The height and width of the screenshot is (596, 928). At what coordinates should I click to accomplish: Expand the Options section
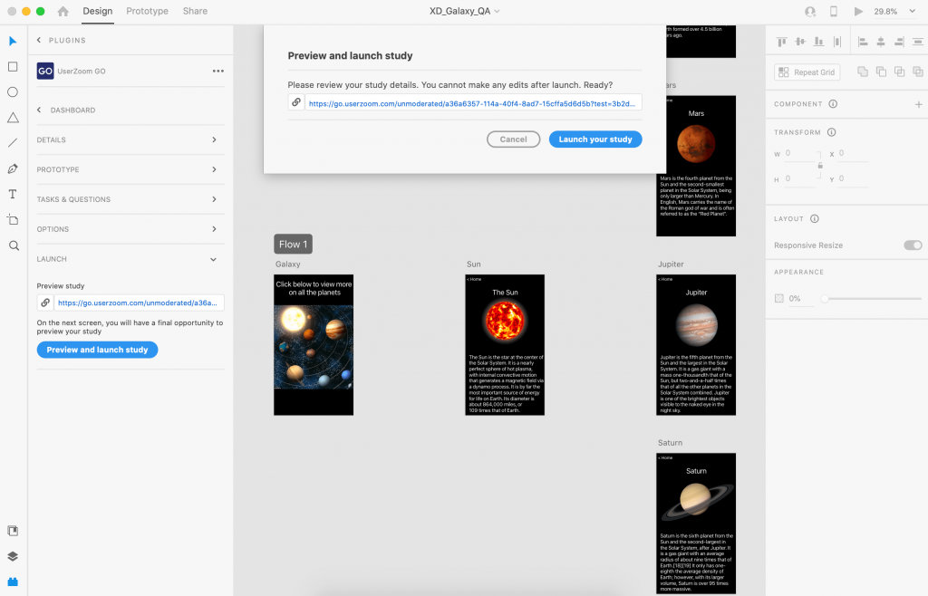click(x=130, y=229)
